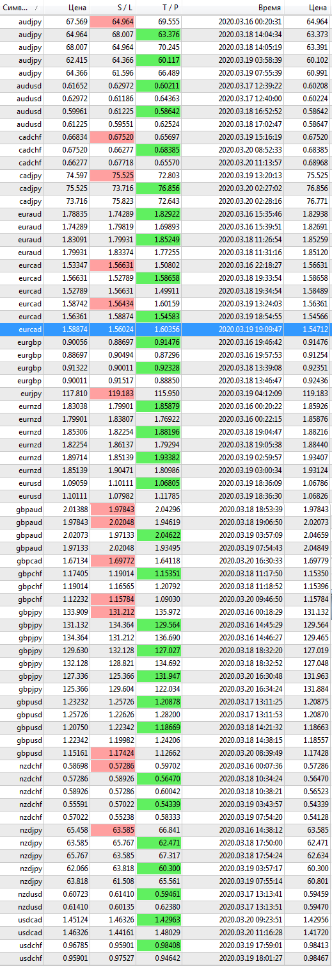The image size is (332, 966).
Task: Click the green gbpusd T/P 1.20878
Action: click(159, 701)
